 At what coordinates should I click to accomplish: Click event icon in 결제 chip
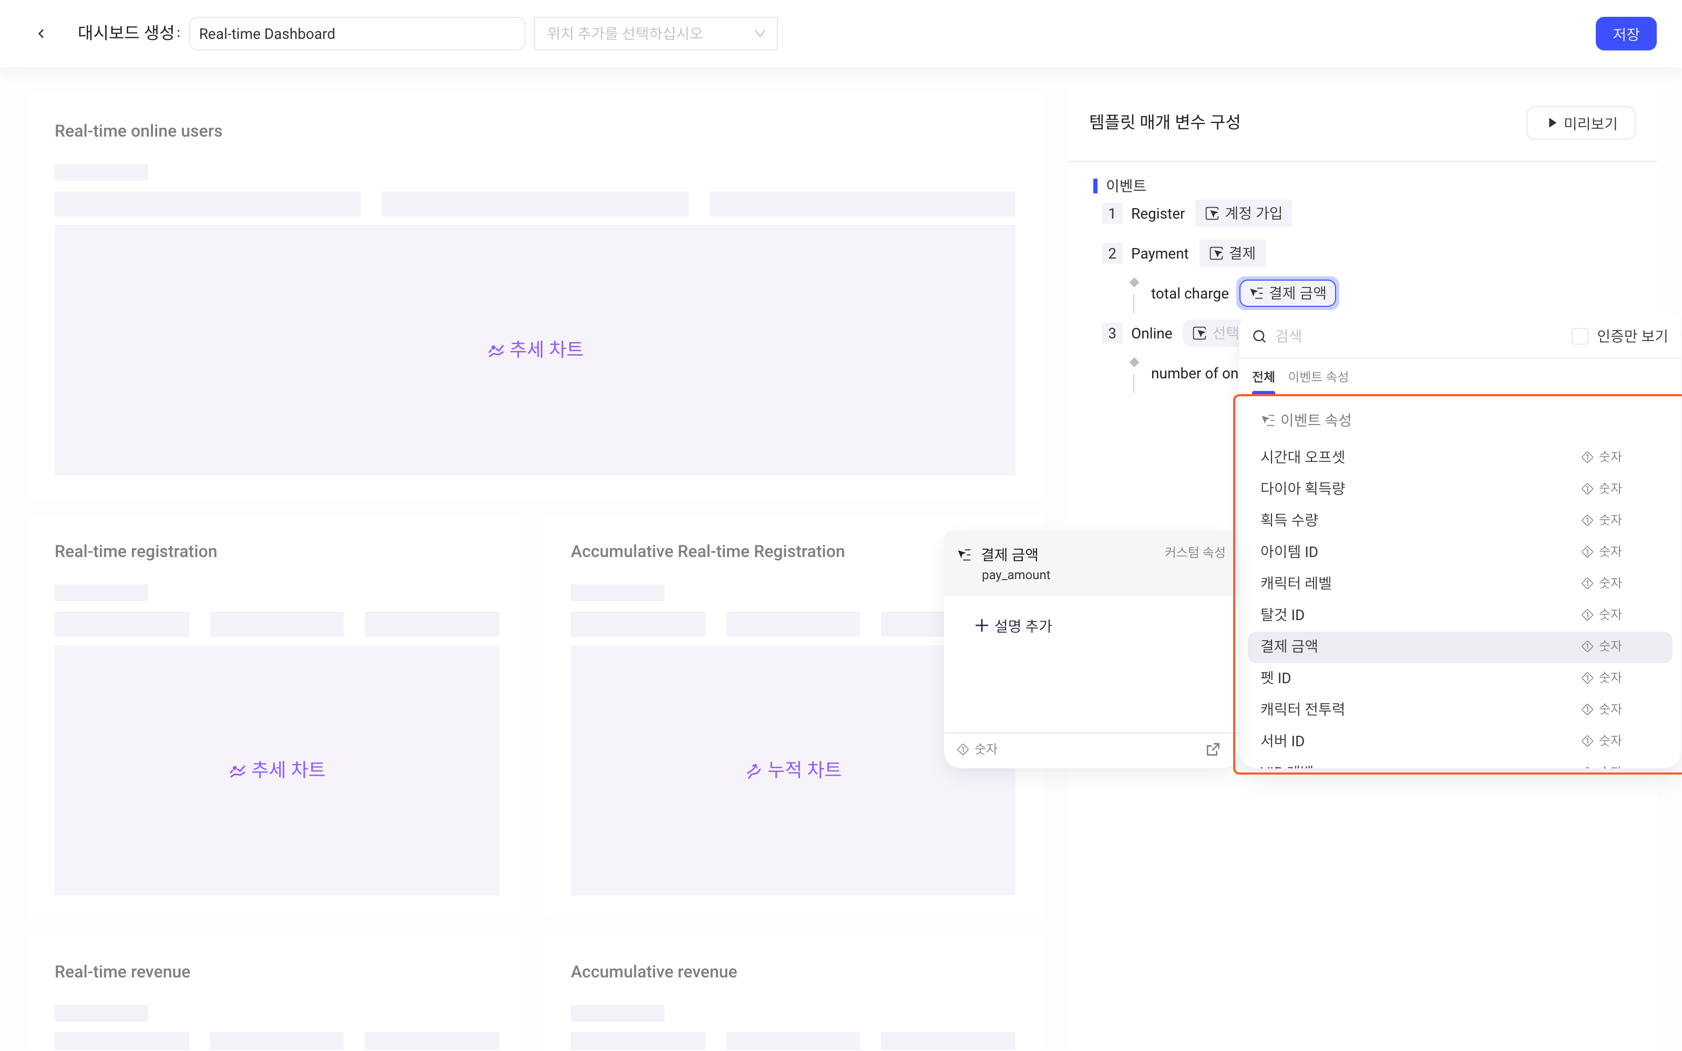point(1216,254)
